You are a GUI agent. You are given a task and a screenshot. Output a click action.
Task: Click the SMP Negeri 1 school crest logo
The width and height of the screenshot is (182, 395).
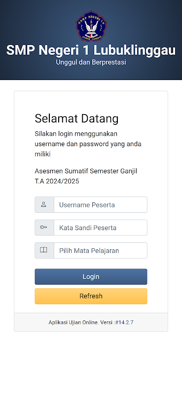coord(91,26)
